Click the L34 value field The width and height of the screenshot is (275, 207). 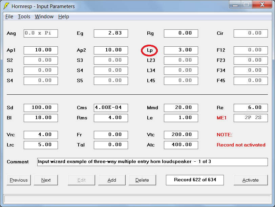pos(181,71)
